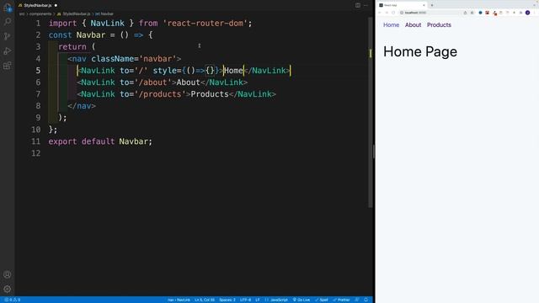
Task: Click line number 5 in the gutter
Action: pyautogui.click(x=38, y=71)
